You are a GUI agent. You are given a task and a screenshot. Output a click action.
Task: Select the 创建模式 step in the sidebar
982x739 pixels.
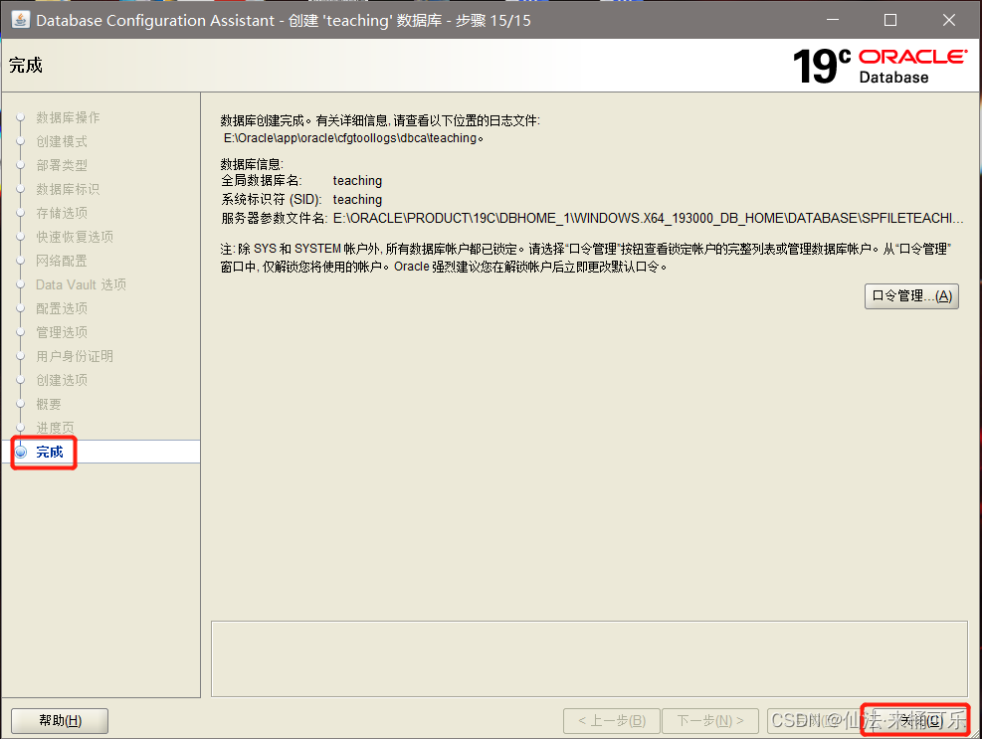point(62,141)
